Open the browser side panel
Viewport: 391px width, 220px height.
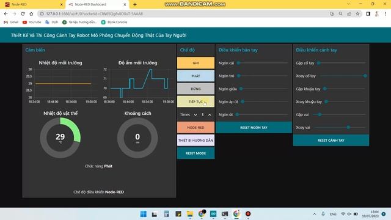[368, 13]
